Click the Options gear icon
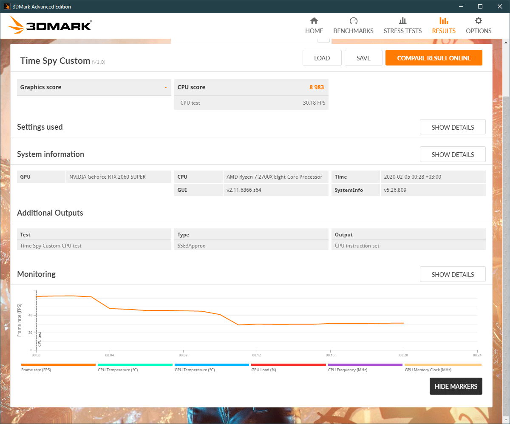Image resolution: width=510 pixels, height=424 pixels. click(479, 21)
